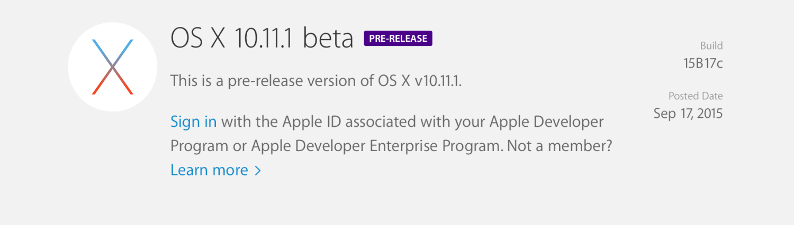The height and width of the screenshot is (225, 794).
Task: Open the Sign in link
Action: coord(193,122)
